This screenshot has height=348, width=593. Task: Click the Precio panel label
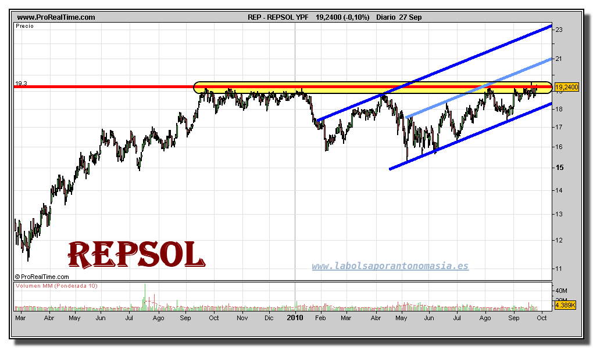pyautogui.click(x=24, y=26)
